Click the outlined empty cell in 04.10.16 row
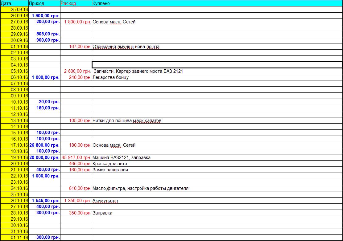Screen dimensions: 343x241 pos(217,65)
